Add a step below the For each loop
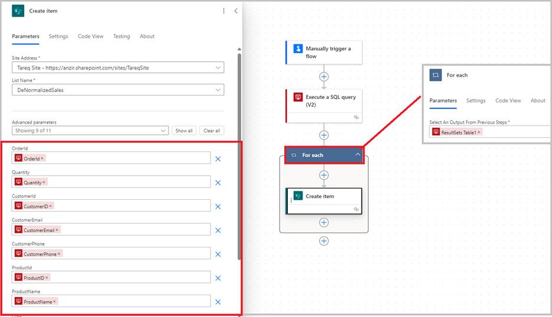The height and width of the screenshot is (317, 552). coord(324,241)
